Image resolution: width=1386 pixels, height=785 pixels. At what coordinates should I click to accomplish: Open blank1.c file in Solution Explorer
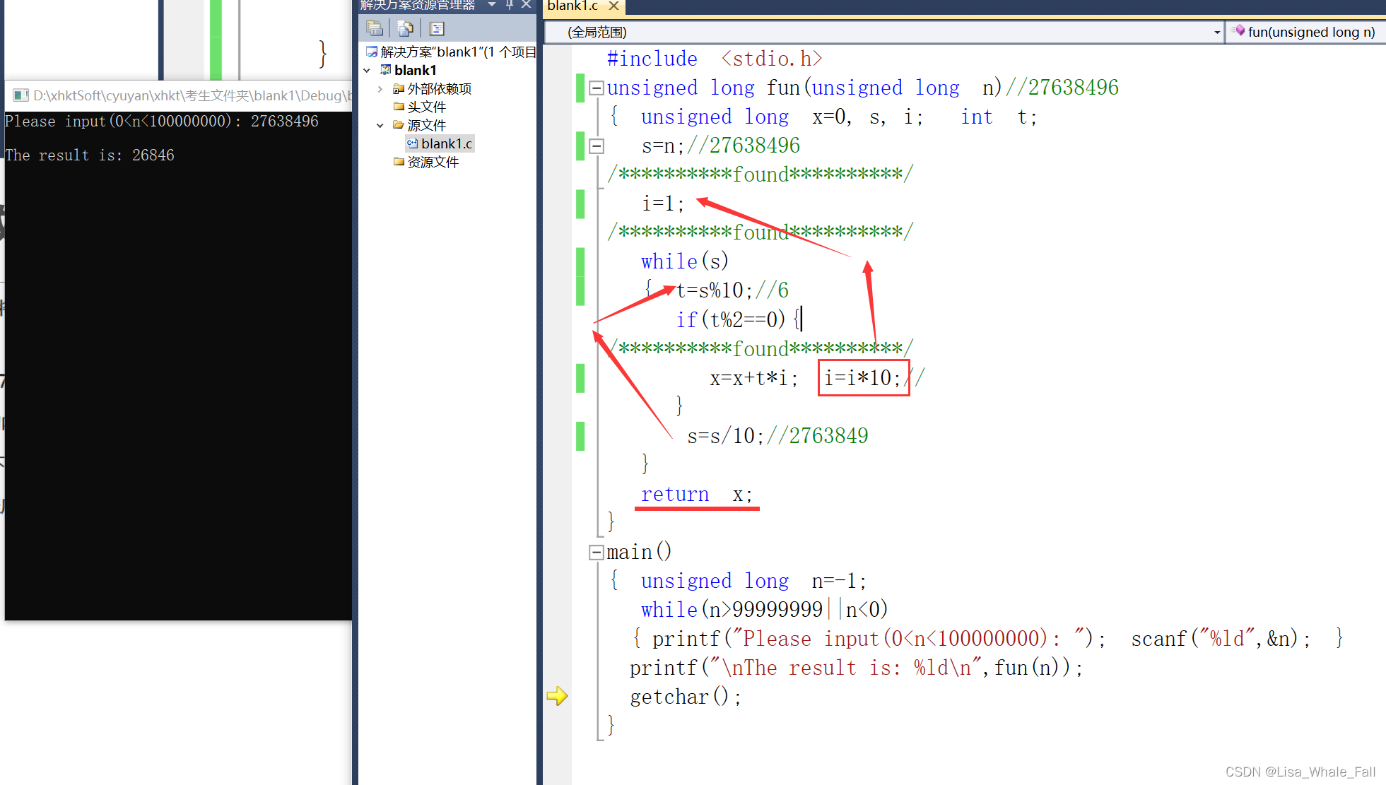pyautogui.click(x=446, y=143)
